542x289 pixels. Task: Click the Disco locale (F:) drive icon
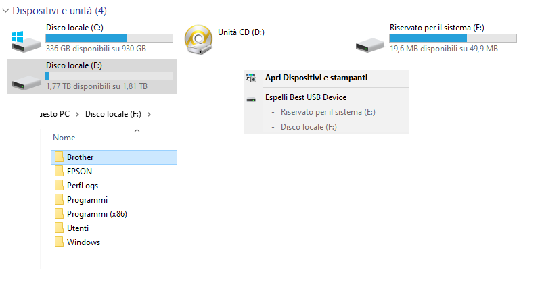pyautogui.click(x=26, y=83)
